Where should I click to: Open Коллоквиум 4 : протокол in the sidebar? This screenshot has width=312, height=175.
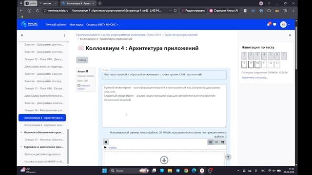tap(44, 125)
